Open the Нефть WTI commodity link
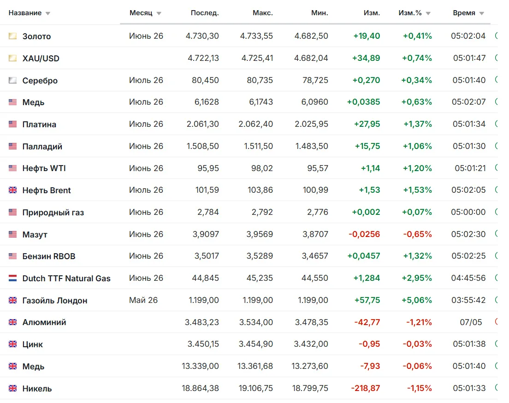Image resolution: width=509 pixels, height=403 pixels. point(44,168)
